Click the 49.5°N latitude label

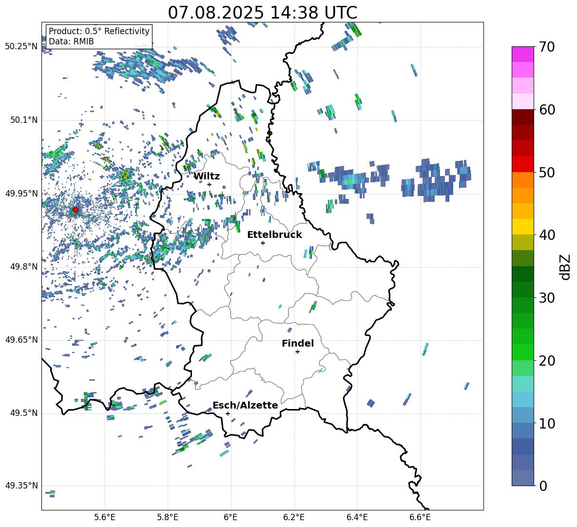click(23, 412)
